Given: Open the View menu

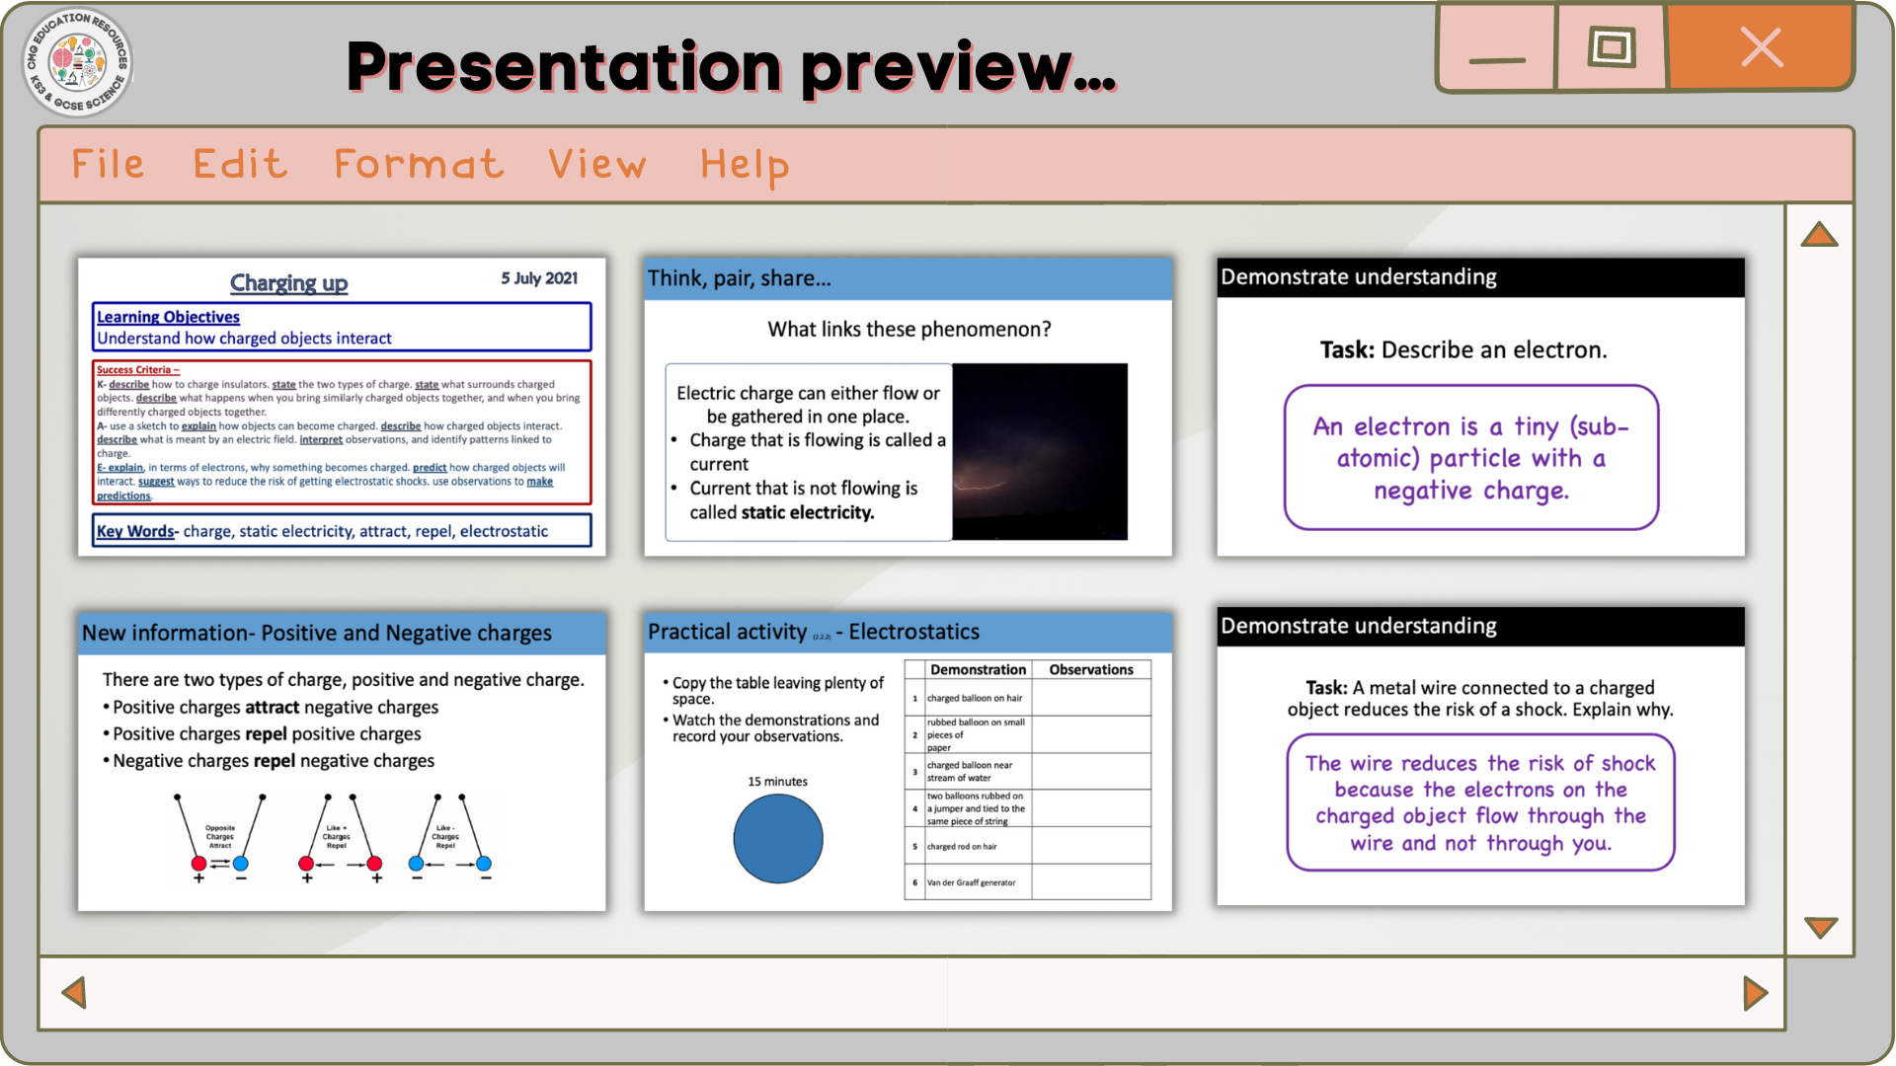Looking at the screenshot, I should click(x=597, y=164).
